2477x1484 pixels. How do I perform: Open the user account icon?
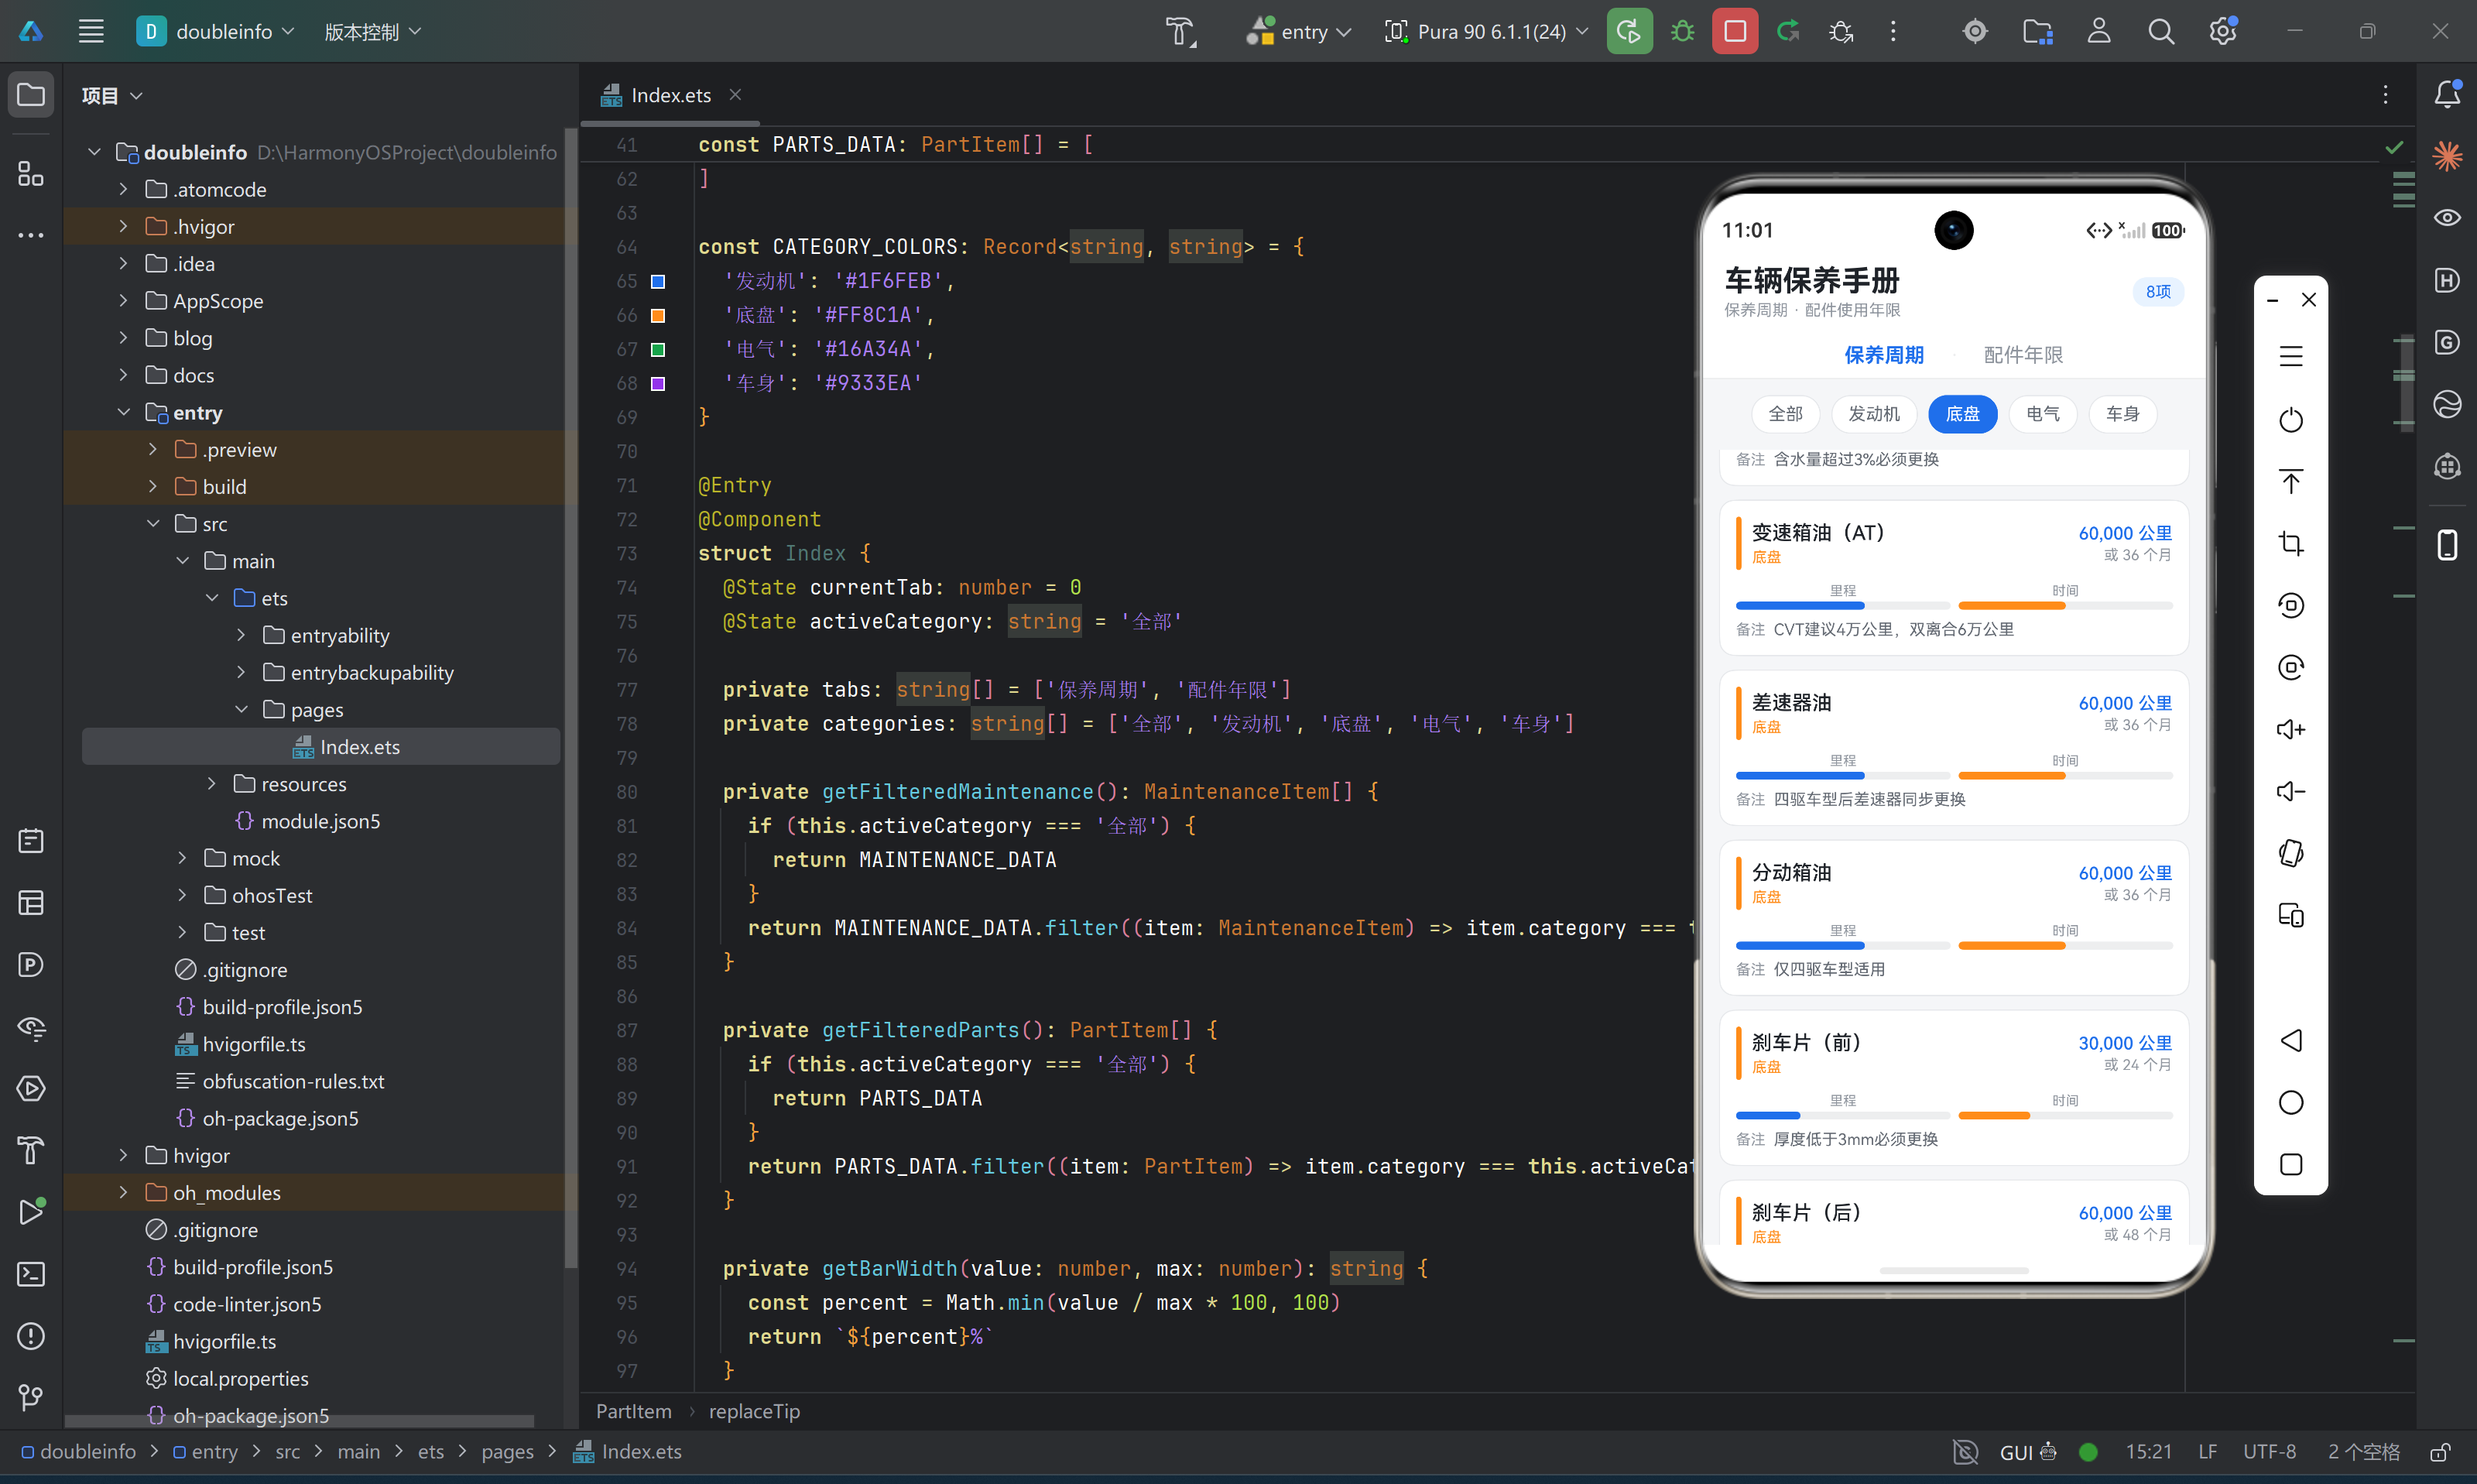click(2098, 31)
